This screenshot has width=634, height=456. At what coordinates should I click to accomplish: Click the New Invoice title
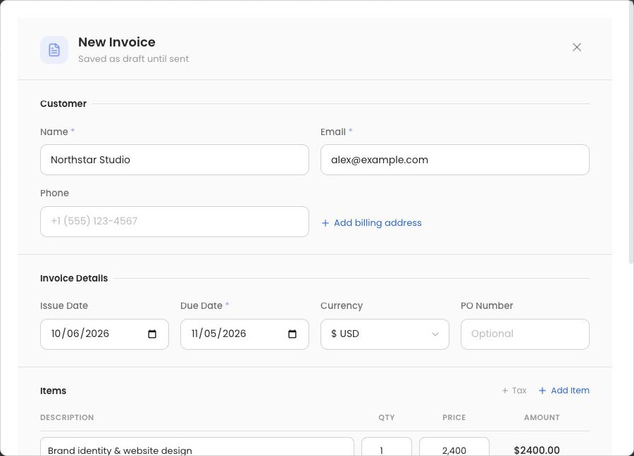117,42
